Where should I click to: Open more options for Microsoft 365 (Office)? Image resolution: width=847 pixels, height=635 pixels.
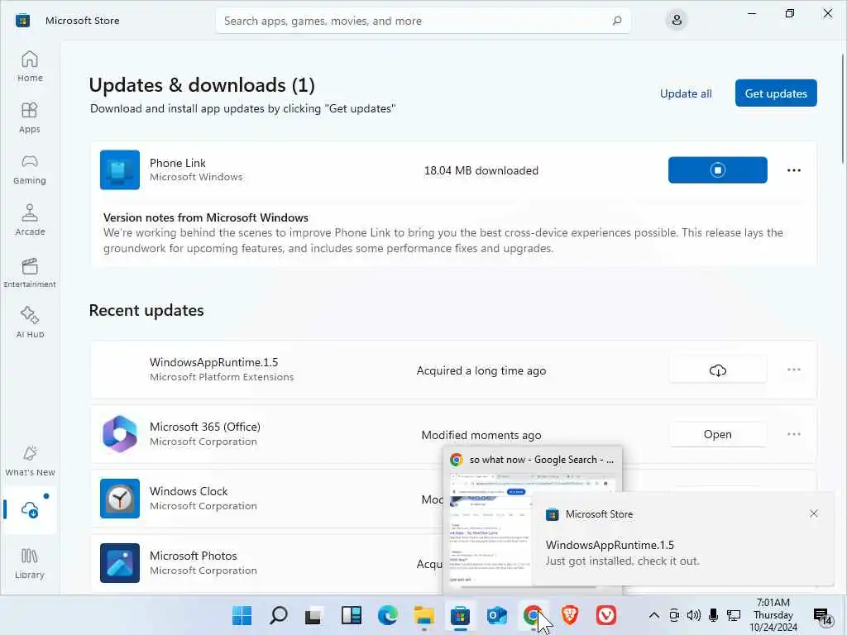(x=793, y=434)
